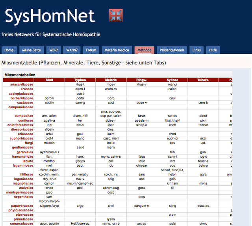Viewport: 252px width, 226px height.
Task: Select the nepenthales row label
Action: coord(23,197)
